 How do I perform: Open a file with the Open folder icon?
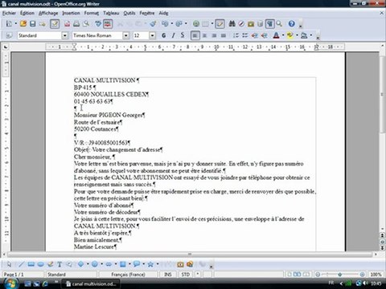(23, 24)
